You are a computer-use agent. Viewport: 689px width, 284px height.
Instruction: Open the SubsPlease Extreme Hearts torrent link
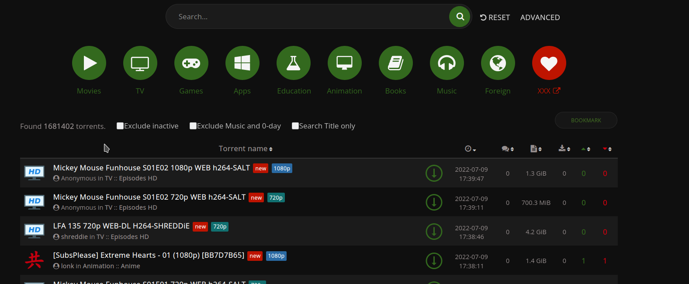[x=149, y=255]
